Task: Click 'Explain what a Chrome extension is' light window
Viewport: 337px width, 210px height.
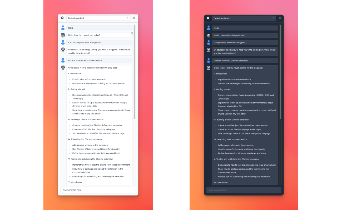Action: 89,80
